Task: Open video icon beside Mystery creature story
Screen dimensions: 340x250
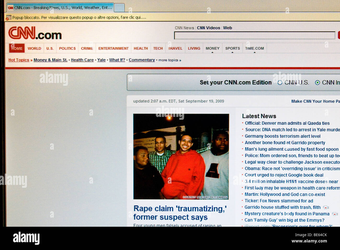Action: point(335,214)
